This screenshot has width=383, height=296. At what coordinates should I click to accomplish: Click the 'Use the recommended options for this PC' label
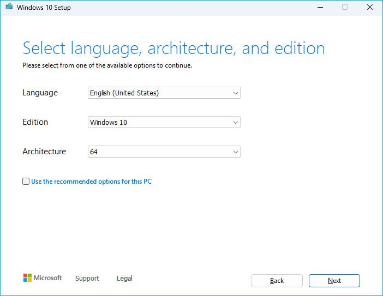click(x=91, y=182)
